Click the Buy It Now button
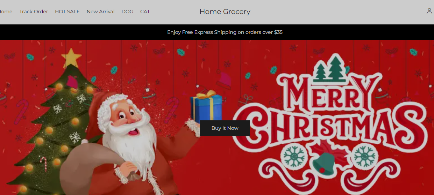434x195 pixels. (225, 128)
